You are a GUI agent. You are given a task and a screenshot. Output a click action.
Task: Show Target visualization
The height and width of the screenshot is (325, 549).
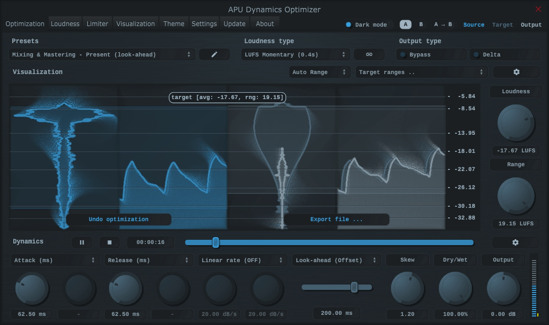502,25
